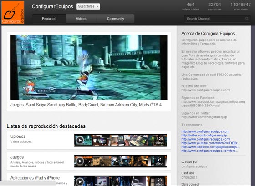Click the 'Creado por' configurarequipos username
The image size is (255, 186).
click(x=194, y=166)
